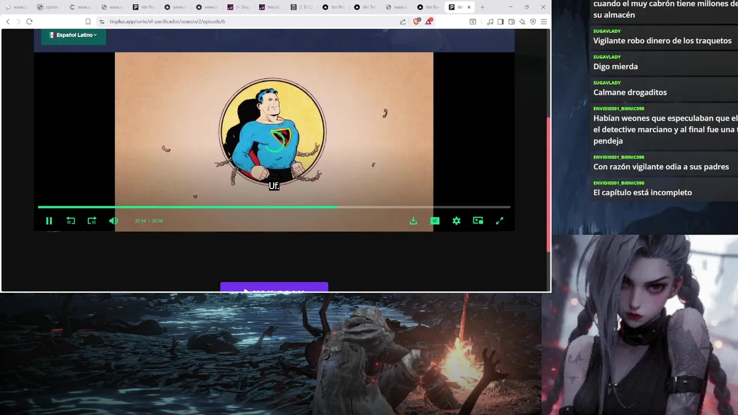Screen dimensions: 738x415
Task: Switch to the Ver Bes browser tab
Action: tap(428, 7)
